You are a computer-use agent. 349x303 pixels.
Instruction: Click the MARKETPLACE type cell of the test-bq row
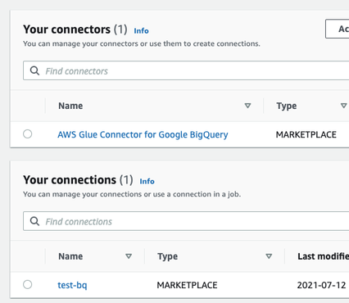(x=187, y=285)
